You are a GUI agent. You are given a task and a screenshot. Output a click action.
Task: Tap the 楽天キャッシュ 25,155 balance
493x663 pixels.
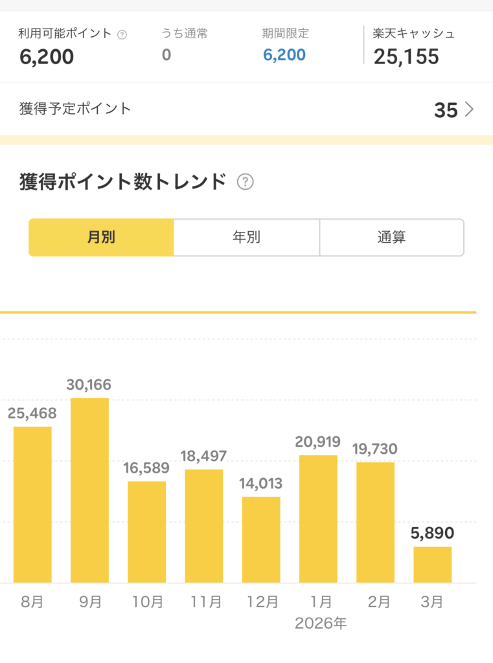point(406,57)
